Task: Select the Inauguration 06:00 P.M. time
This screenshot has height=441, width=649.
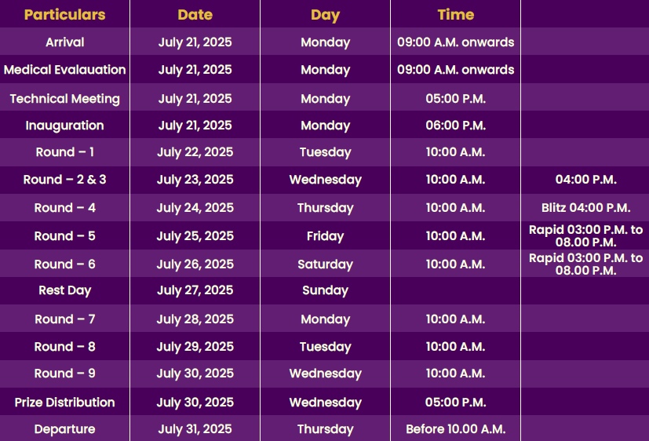Action: coord(456,126)
